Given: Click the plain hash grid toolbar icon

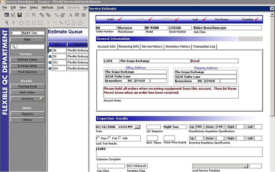Looking at the screenshot, I should [x=27, y=15].
